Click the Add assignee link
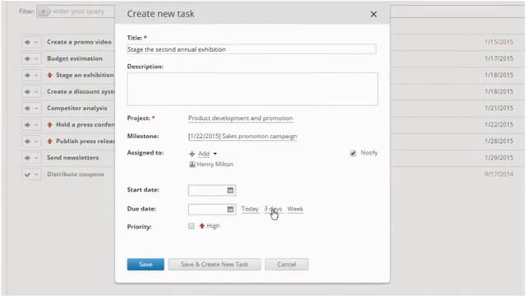The height and width of the screenshot is (296, 526). [x=204, y=154]
